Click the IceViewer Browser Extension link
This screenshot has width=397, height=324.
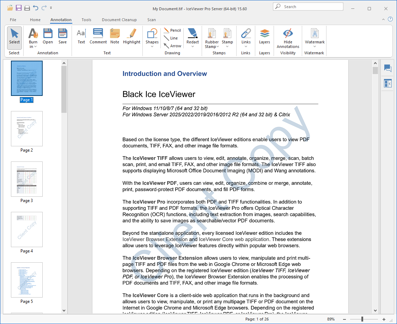(x=155, y=239)
